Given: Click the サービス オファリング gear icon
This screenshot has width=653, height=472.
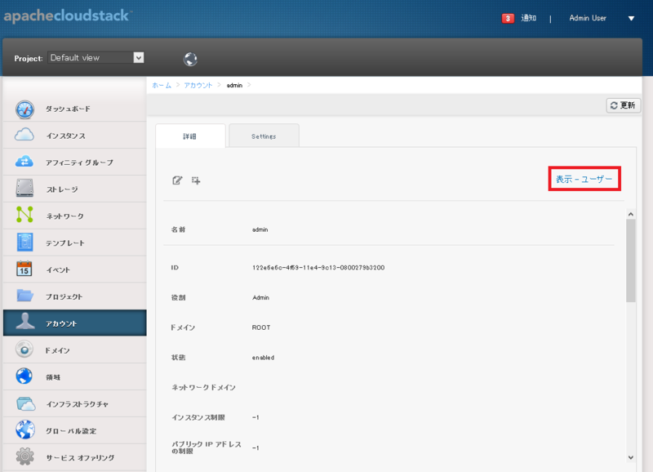Looking at the screenshot, I should point(24,457).
